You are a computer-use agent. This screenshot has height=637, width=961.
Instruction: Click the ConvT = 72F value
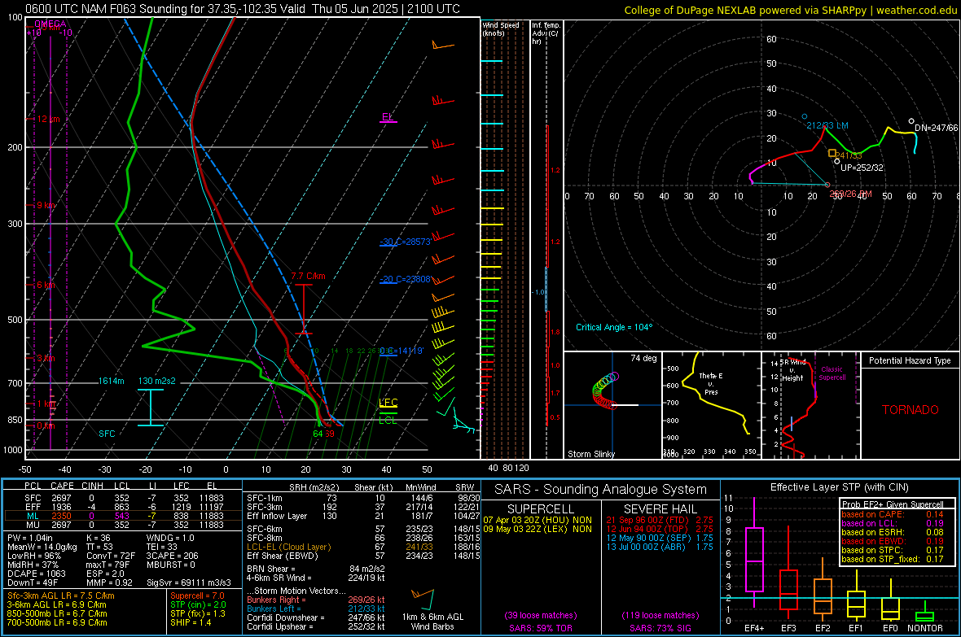point(111,556)
